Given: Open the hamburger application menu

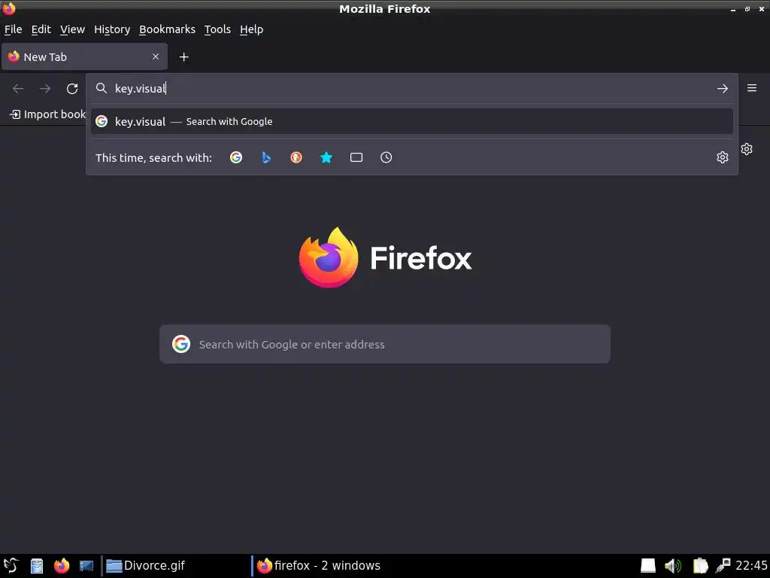Looking at the screenshot, I should pos(752,88).
